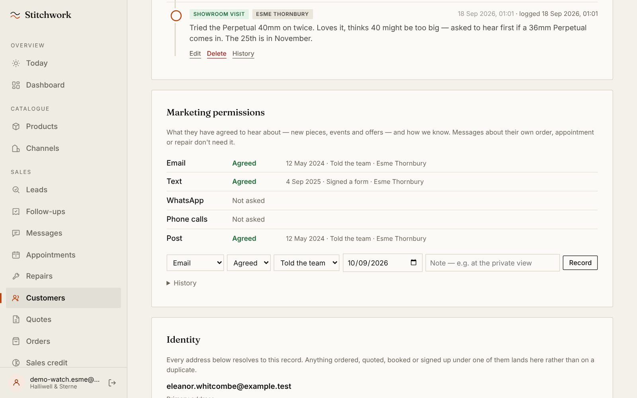This screenshot has height=398, width=637.
Task: Open the Told the team dropdown
Action: (x=307, y=263)
